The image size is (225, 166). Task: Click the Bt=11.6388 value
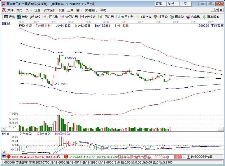pos(122,26)
